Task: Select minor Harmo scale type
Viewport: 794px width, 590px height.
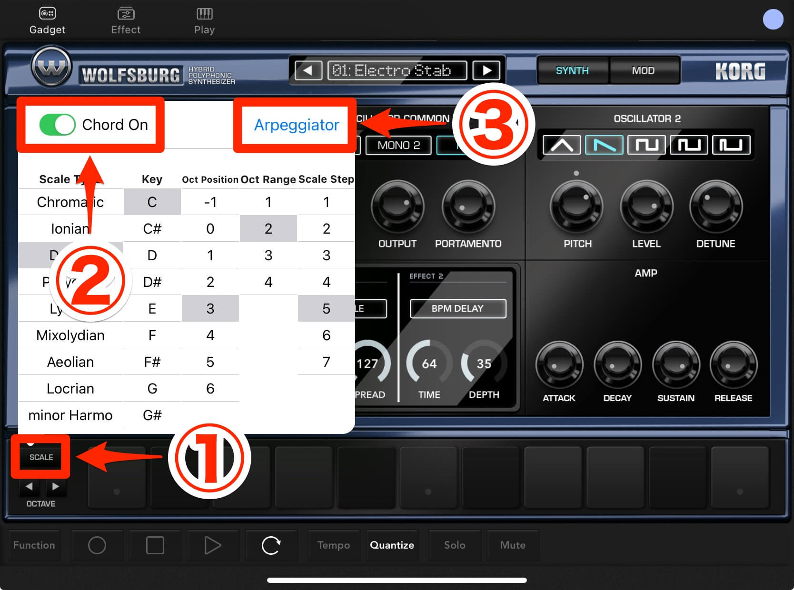Action: coord(70,415)
